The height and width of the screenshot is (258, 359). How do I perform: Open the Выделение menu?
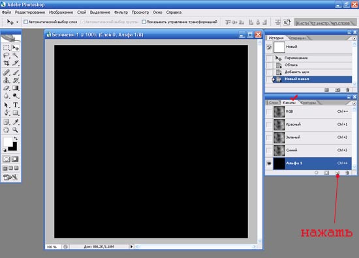pos(100,12)
